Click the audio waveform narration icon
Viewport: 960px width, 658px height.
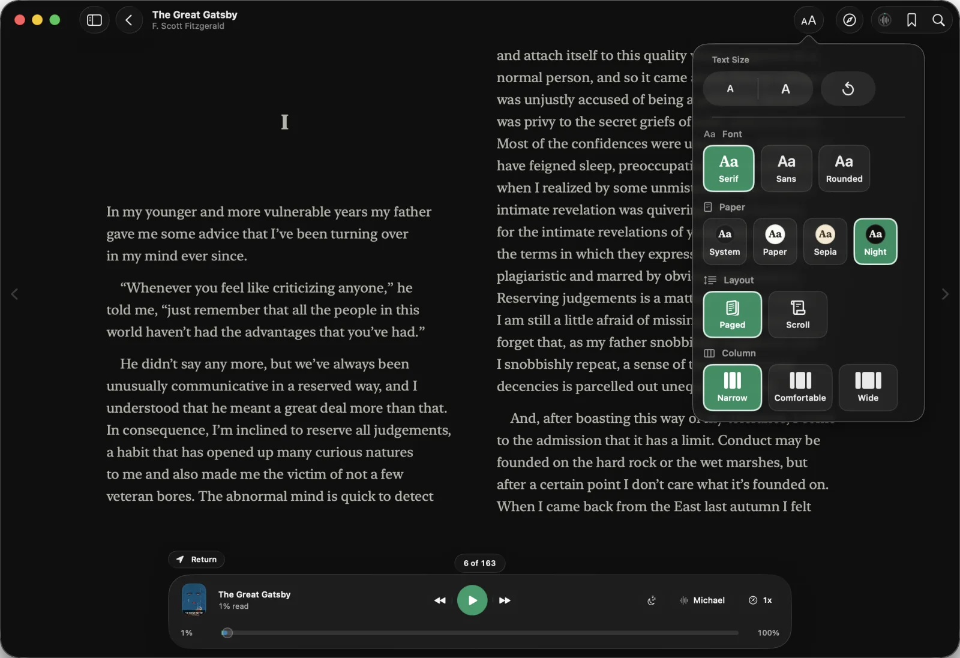pyautogui.click(x=884, y=20)
